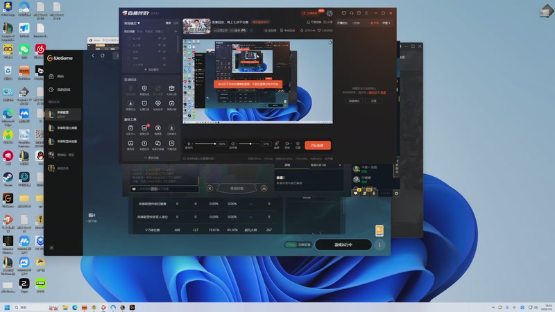Screen dimensions: 555x312
Task: Open the headset support icon in title bar
Action: click(x=352, y=13)
